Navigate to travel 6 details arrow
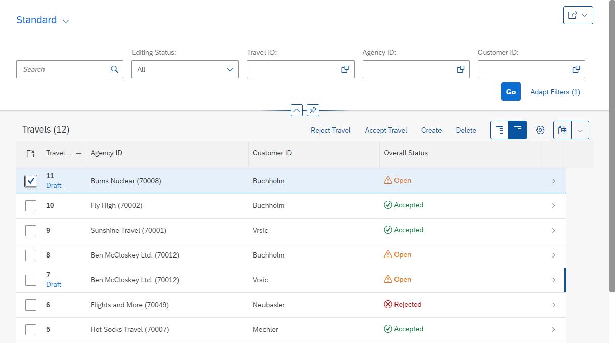 click(x=554, y=305)
